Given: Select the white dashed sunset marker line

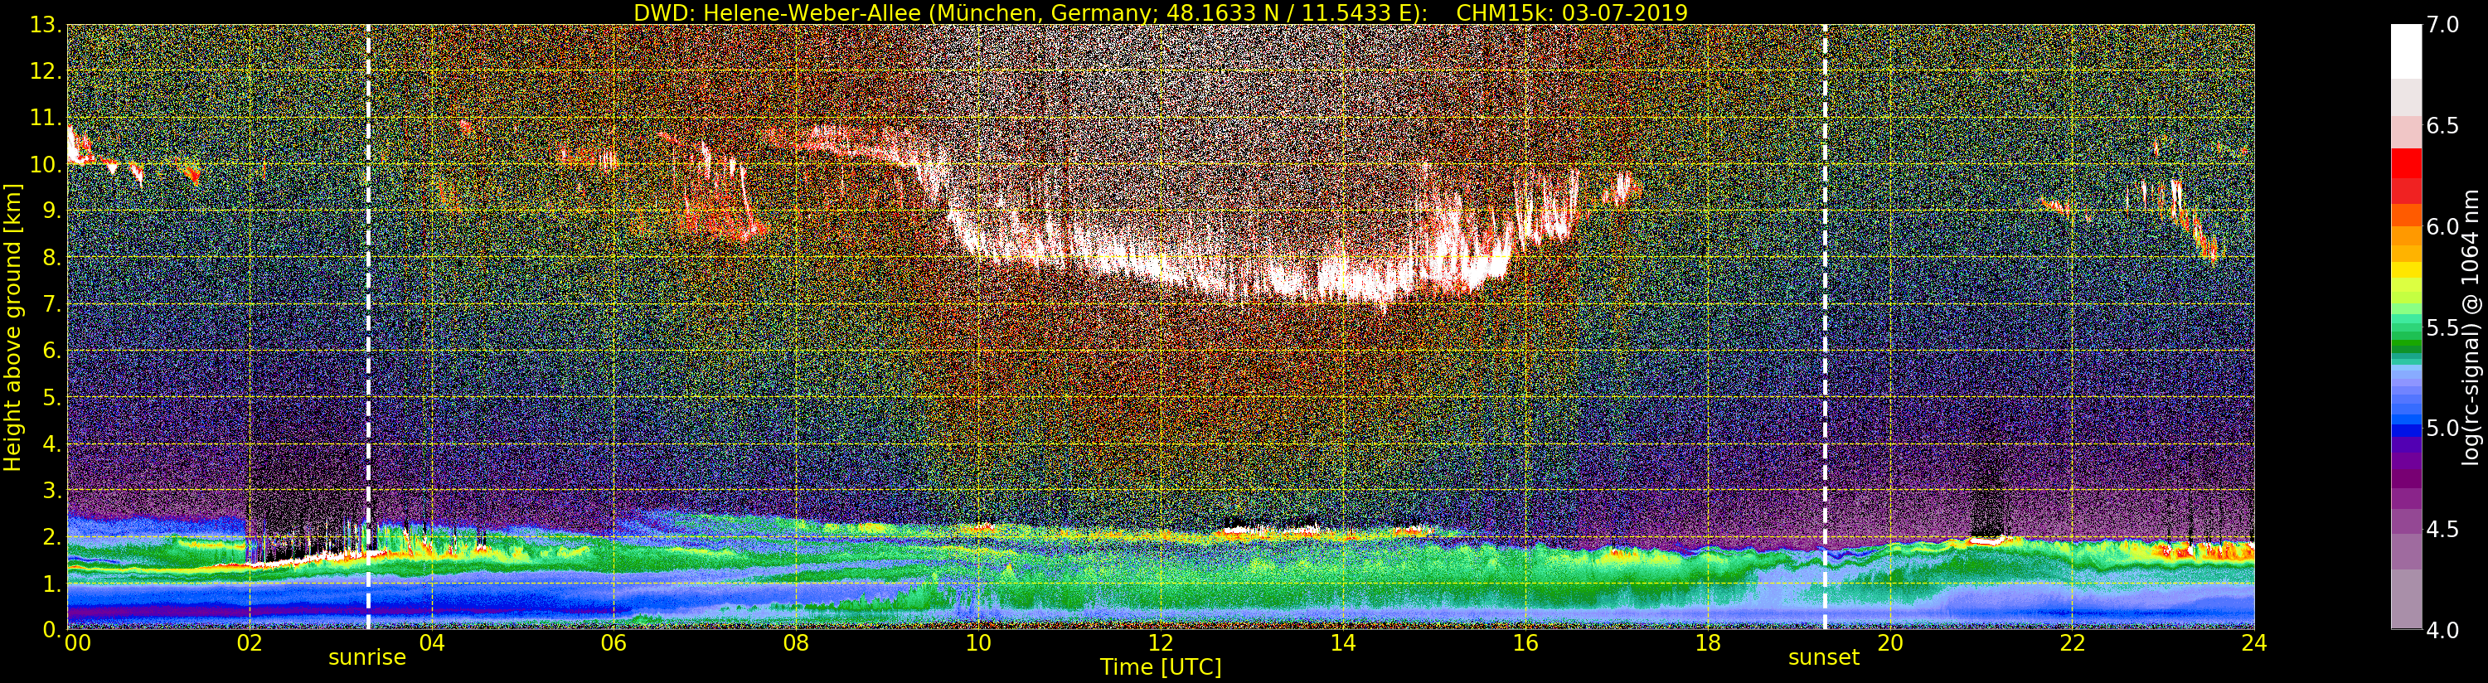Looking at the screenshot, I should coord(1825,327).
